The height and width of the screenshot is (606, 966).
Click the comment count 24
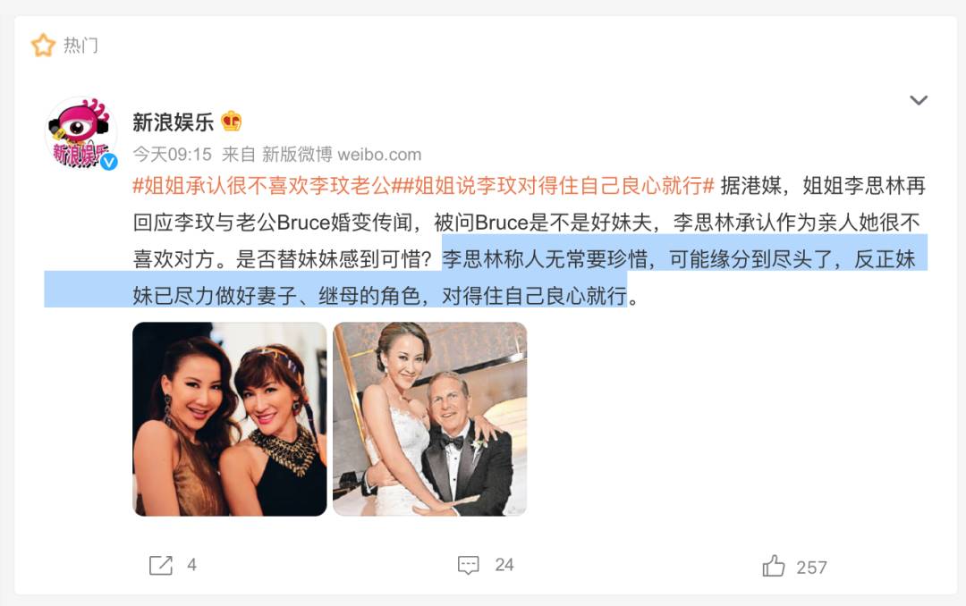coord(504,565)
